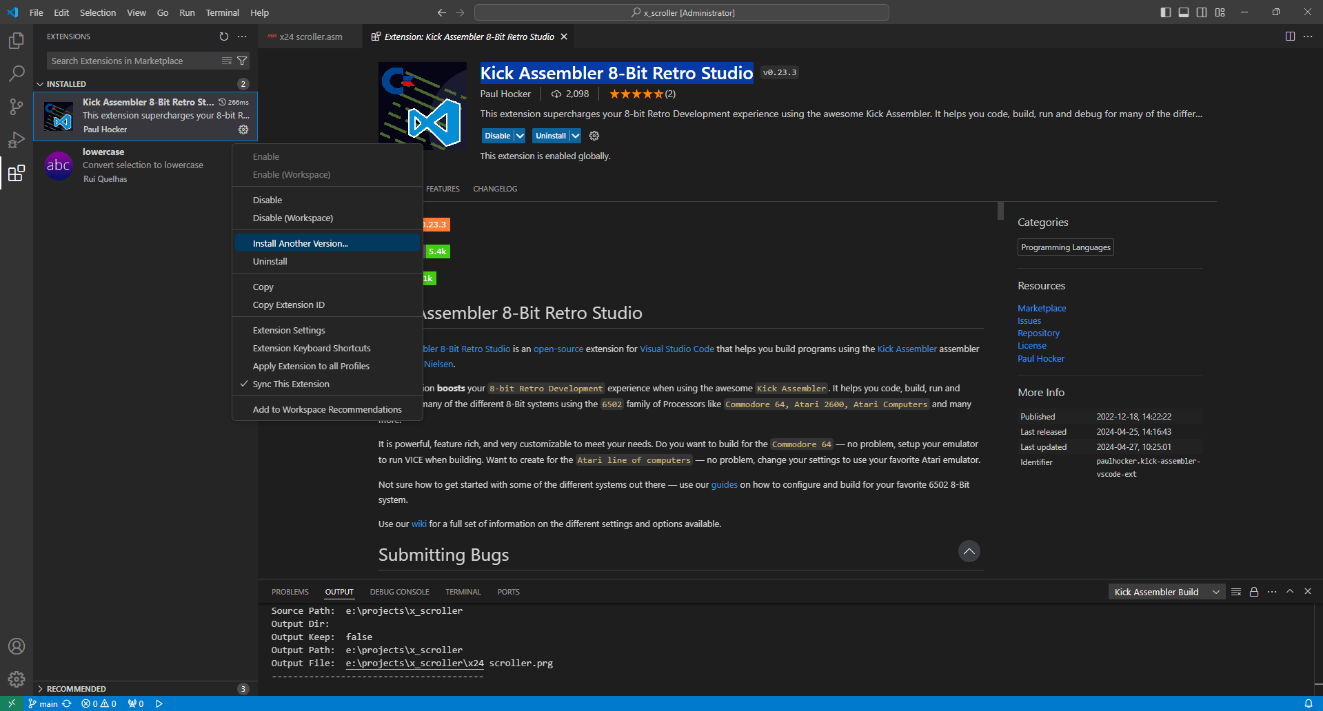
Task: Synchronize changes in status bar
Action: pos(67,703)
